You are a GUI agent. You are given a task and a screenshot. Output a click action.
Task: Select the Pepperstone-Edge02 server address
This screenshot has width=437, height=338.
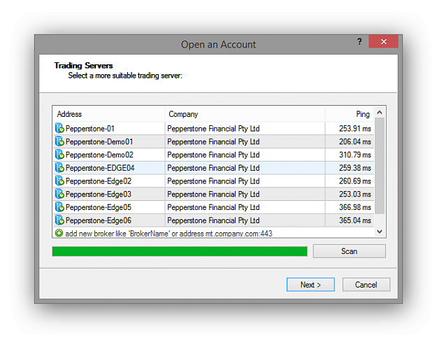coord(99,181)
